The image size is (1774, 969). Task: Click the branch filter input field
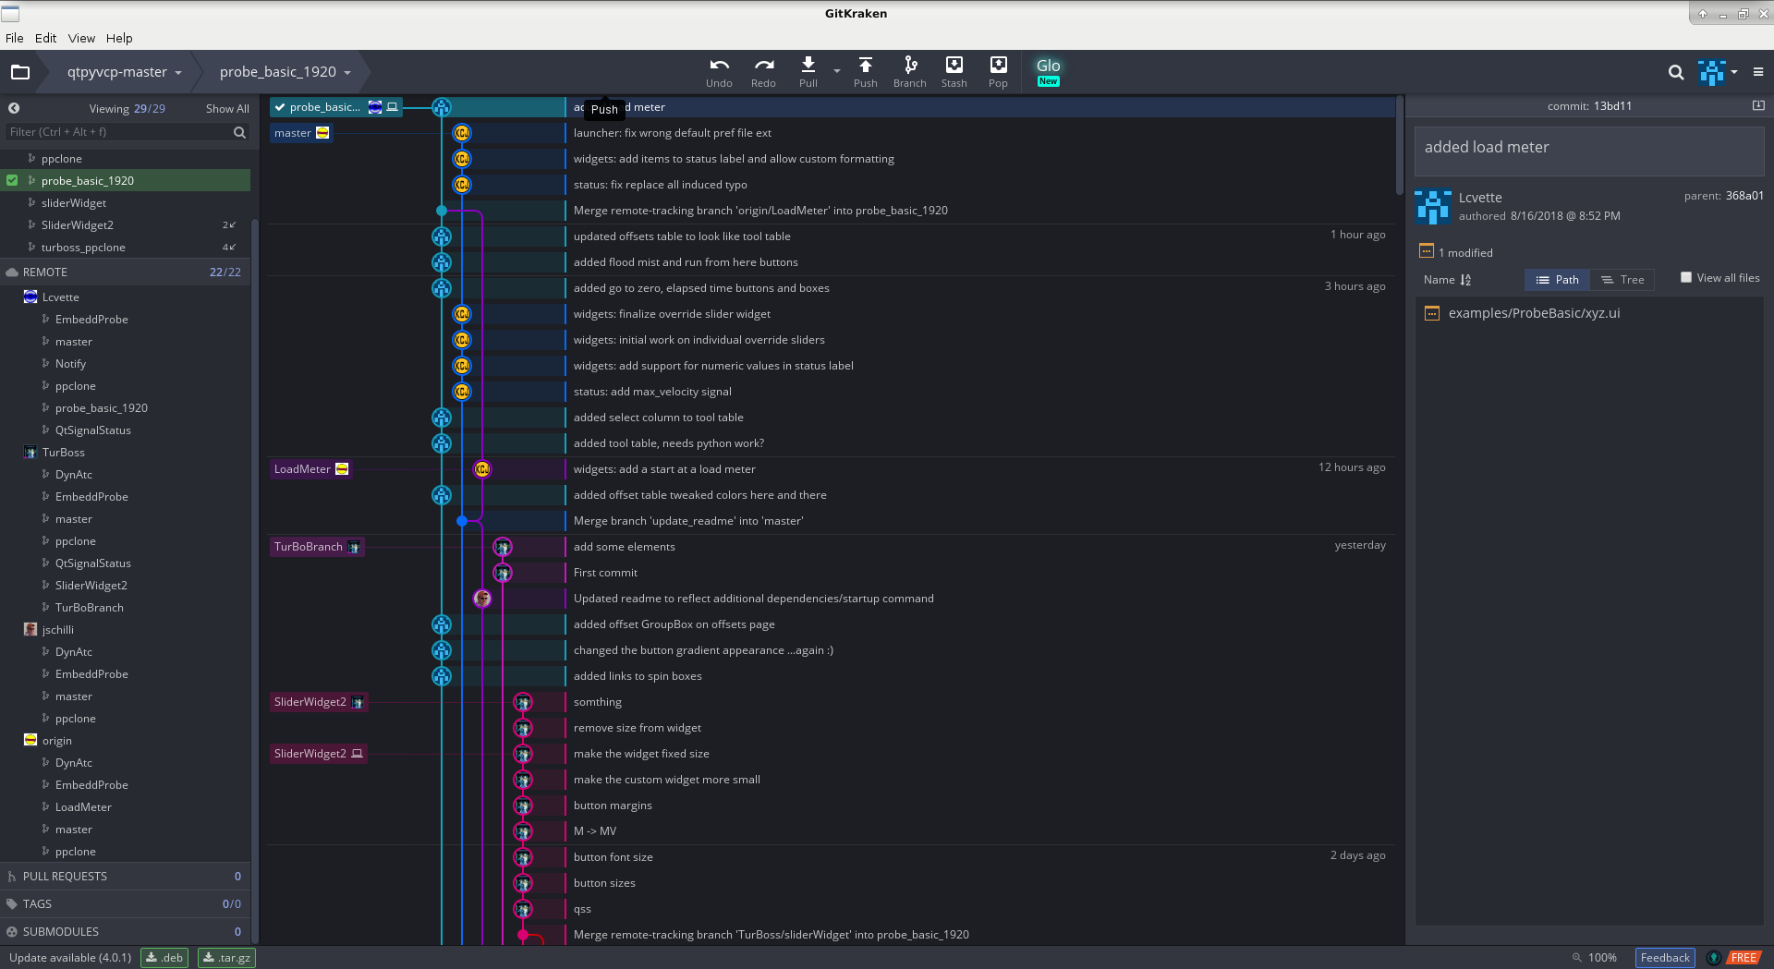pyautogui.click(x=118, y=132)
